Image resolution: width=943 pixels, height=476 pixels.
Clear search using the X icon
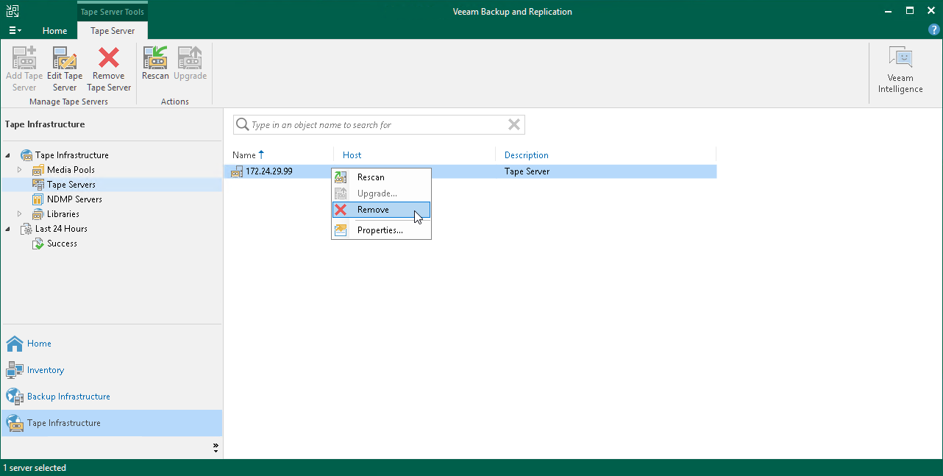514,125
